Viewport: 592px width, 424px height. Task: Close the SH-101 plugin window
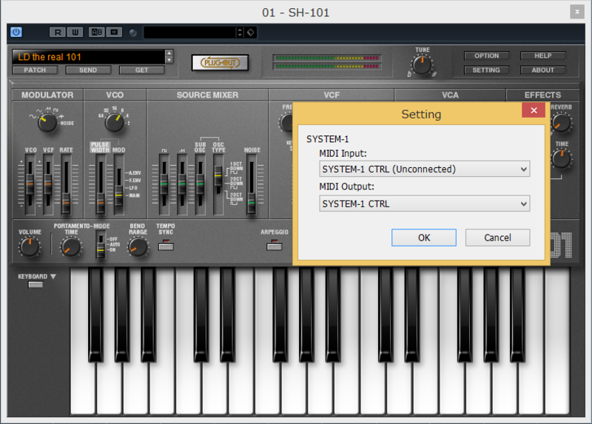click(577, 12)
